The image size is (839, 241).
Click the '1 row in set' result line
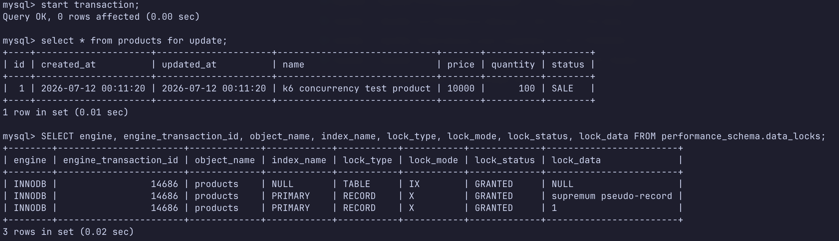click(x=66, y=112)
